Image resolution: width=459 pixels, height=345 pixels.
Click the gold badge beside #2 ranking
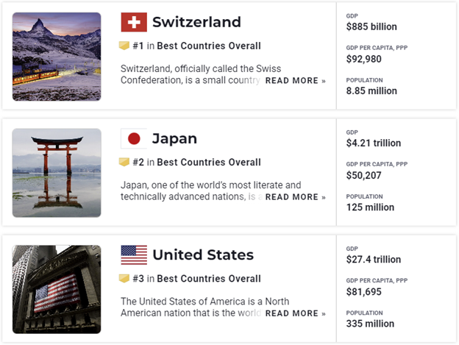[x=124, y=162]
